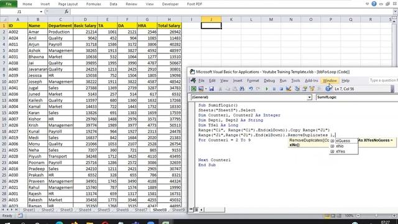Open the Properties Window icon
The width and height of the screenshot is (398, 224).
point(305,88)
